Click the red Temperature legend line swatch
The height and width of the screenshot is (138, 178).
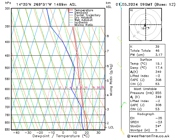[71, 10]
